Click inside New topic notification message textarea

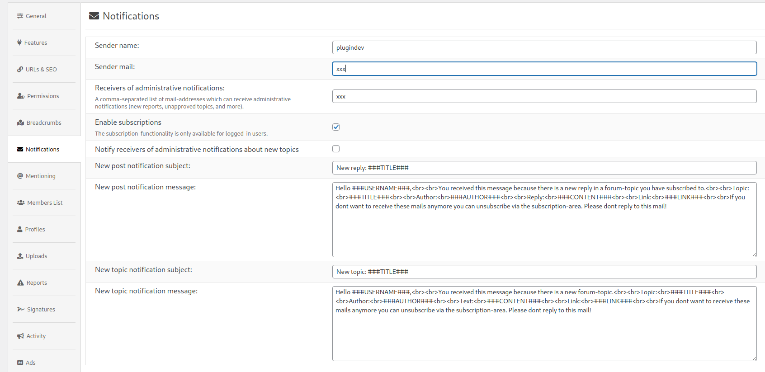click(544, 324)
